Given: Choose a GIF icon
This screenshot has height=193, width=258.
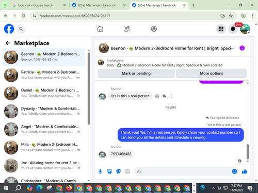Looking at the screenshot, I should pos(127,171).
